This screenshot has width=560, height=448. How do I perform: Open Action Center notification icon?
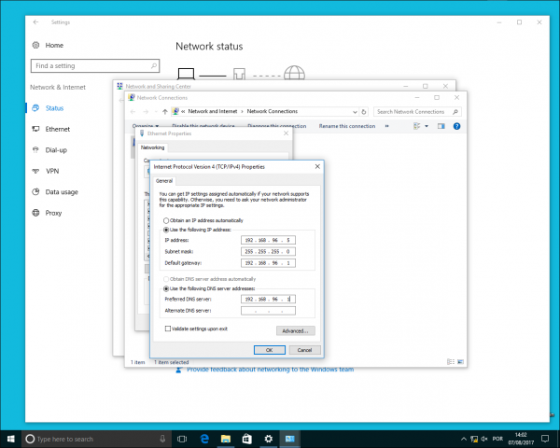[x=545, y=439]
